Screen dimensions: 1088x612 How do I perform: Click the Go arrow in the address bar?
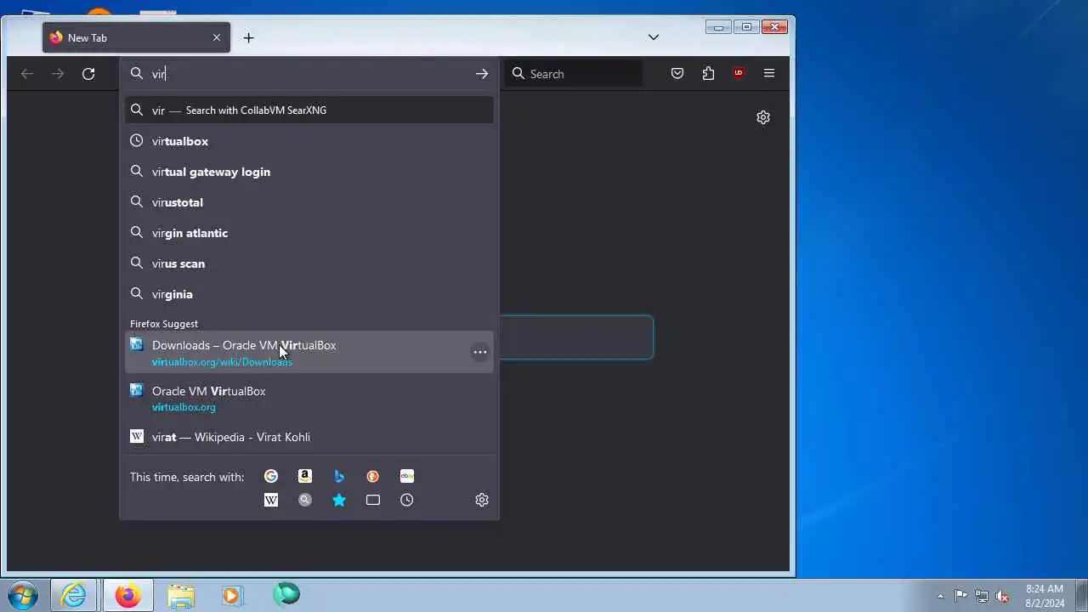click(x=482, y=74)
